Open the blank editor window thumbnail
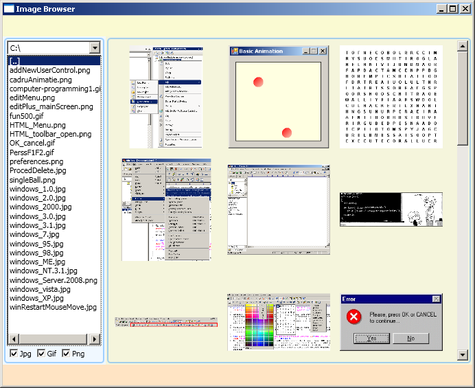This screenshot has width=475, height=388. pos(279,209)
